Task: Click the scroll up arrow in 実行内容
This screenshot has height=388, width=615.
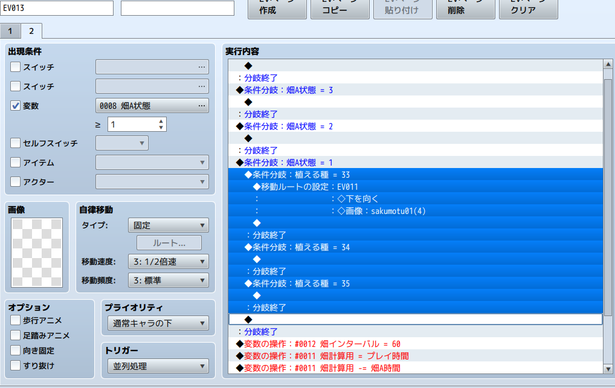Action: (608, 64)
